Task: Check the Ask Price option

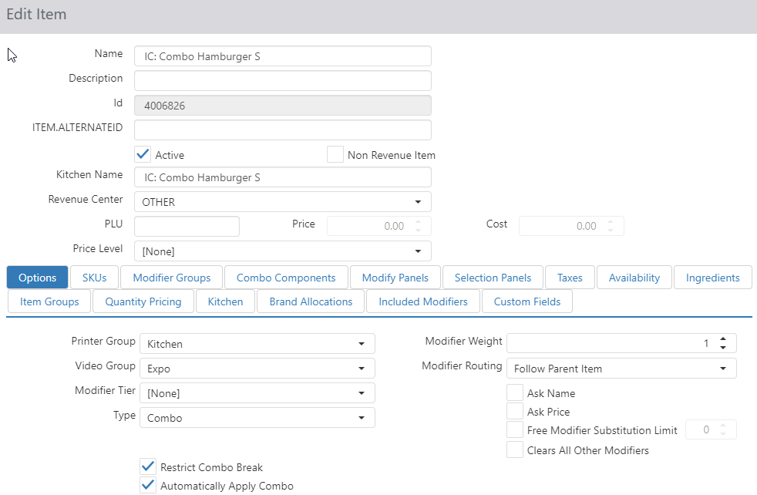Action: tap(515, 411)
